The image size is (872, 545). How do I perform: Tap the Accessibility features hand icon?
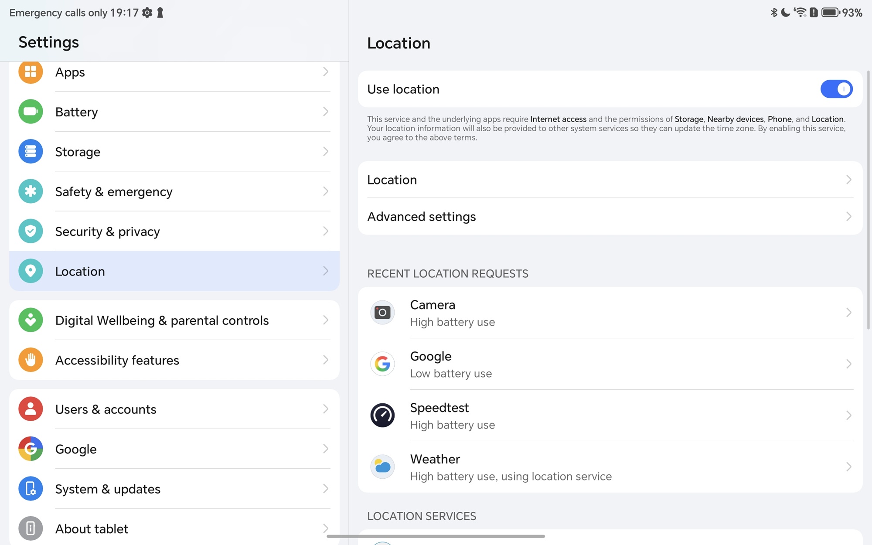click(x=31, y=360)
